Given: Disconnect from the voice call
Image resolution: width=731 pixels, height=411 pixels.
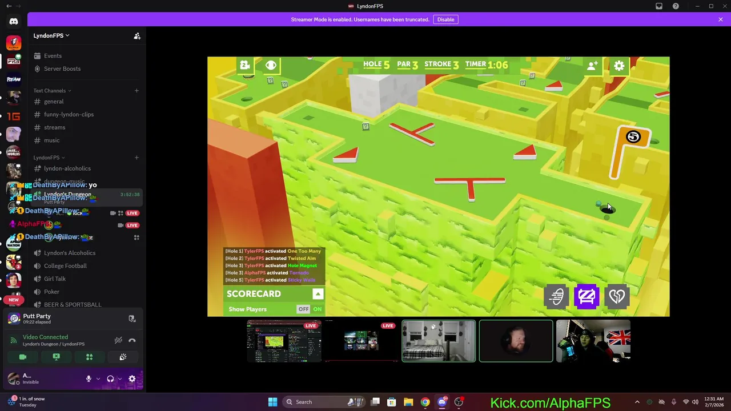Looking at the screenshot, I should click(132, 340).
